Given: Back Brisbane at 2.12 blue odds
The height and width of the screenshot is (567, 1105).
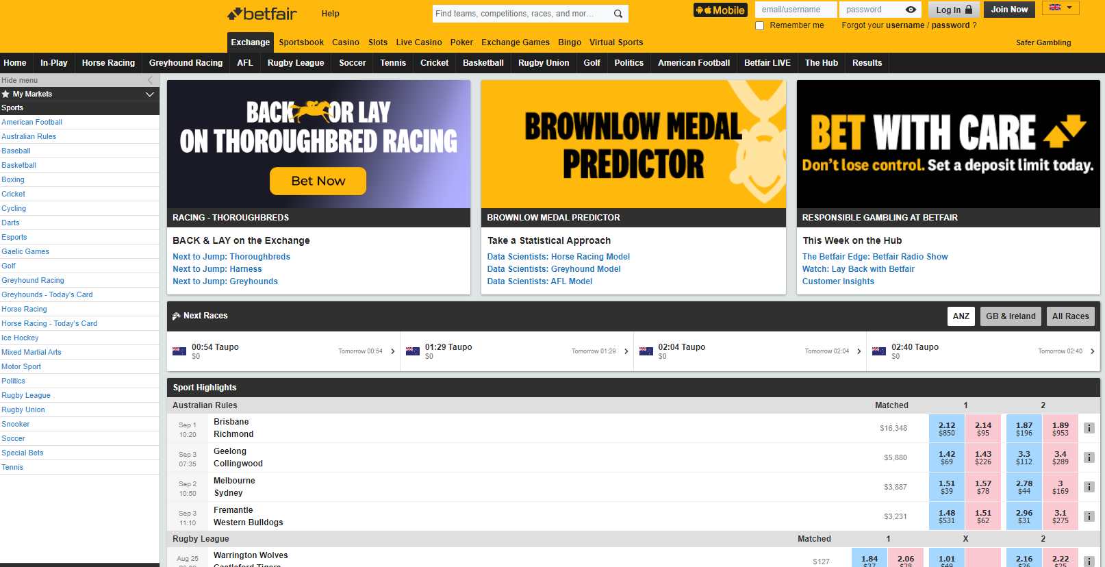Looking at the screenshot, I should point(947,429).
